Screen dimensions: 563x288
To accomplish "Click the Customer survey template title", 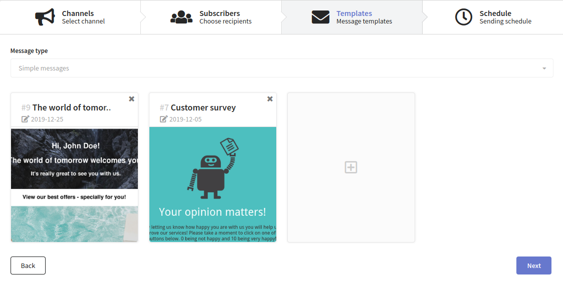I will click(203, 107).
